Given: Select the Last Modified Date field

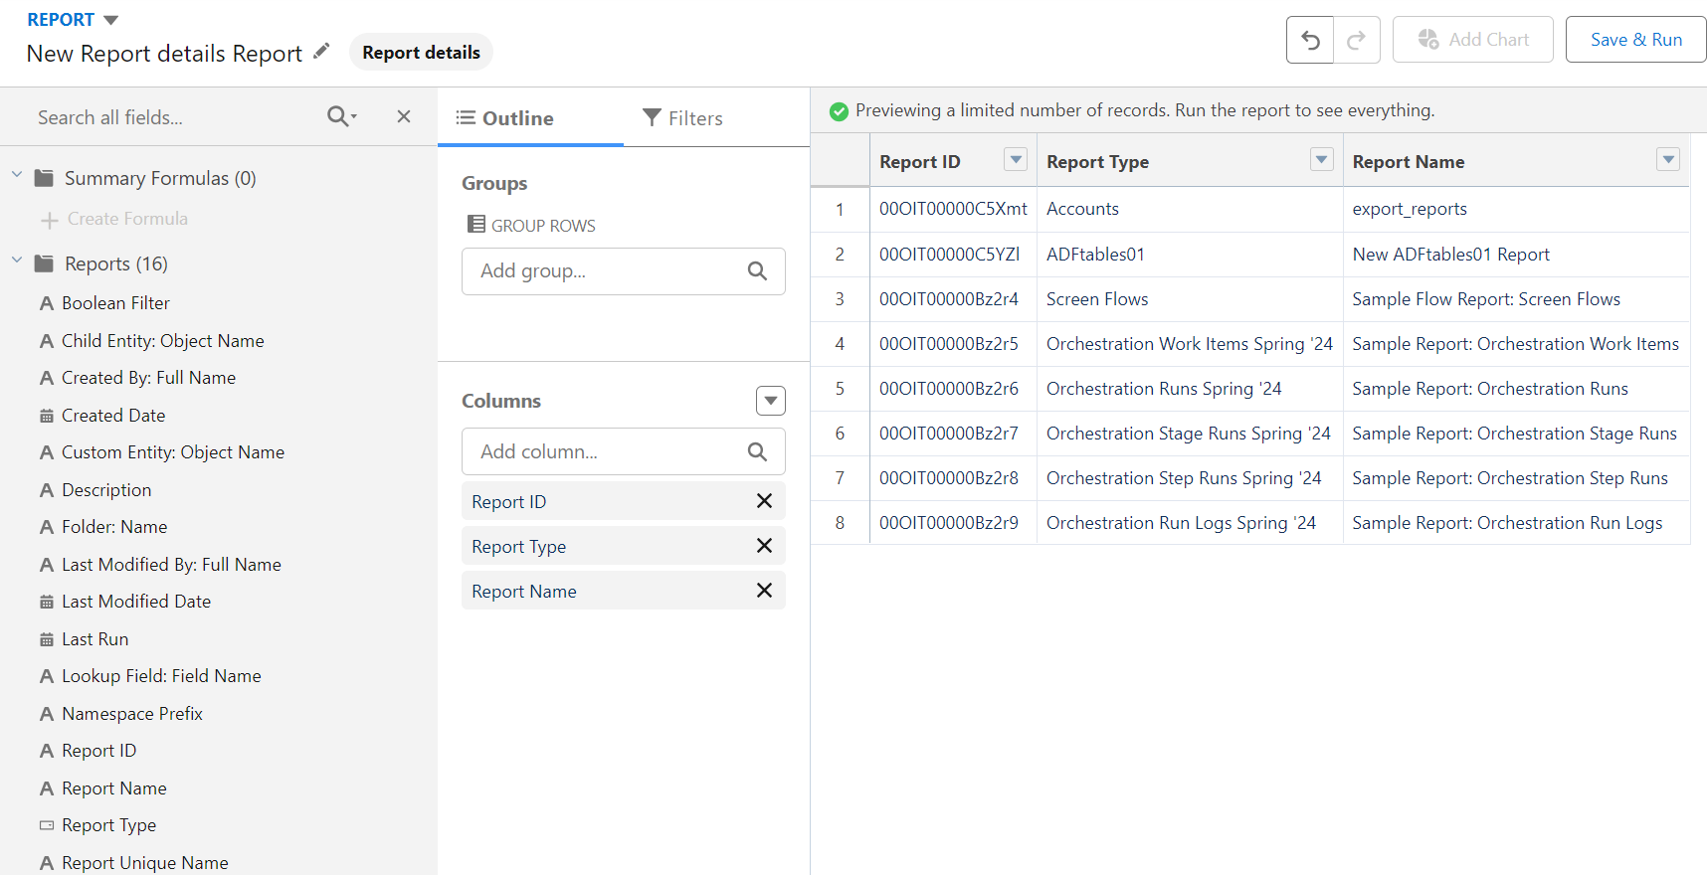Looking at the screenshot, I should click(x=136, y=602).
